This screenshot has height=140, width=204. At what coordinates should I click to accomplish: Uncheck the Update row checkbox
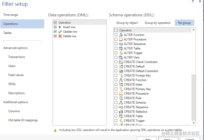tap(55, 32)
